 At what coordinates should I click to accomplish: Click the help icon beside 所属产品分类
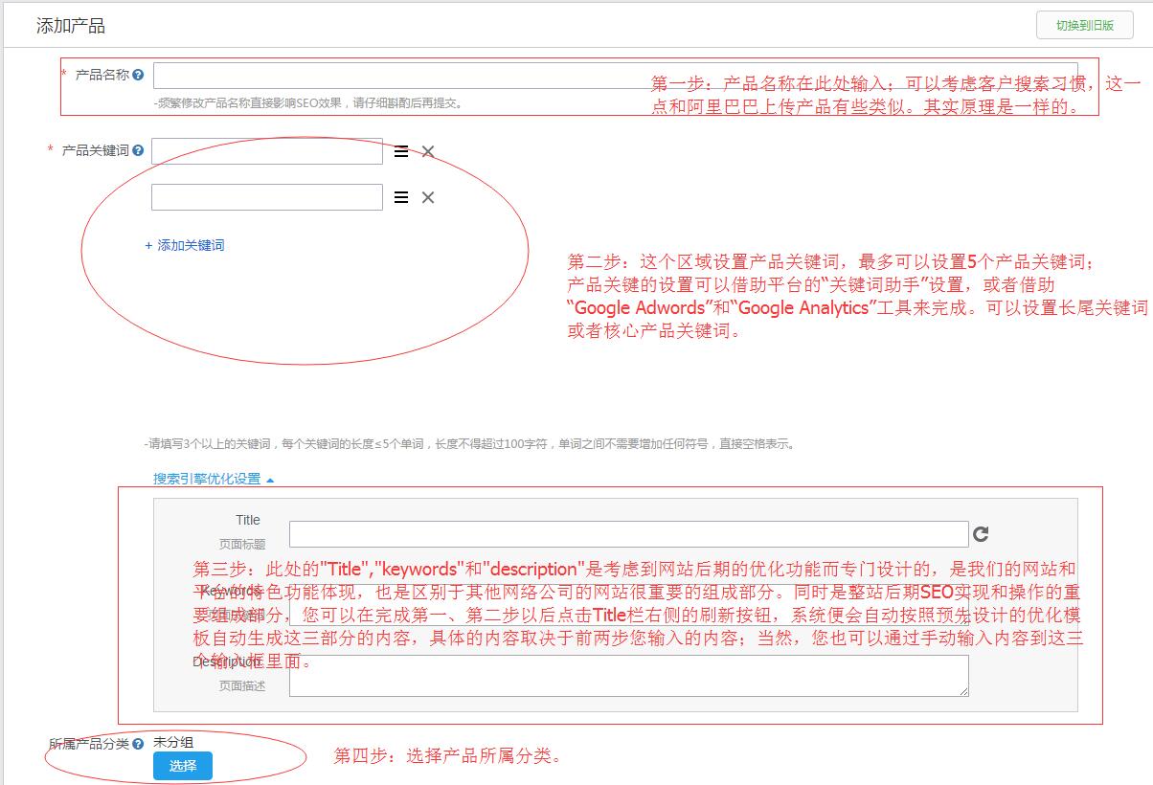(x=139, y=744)
